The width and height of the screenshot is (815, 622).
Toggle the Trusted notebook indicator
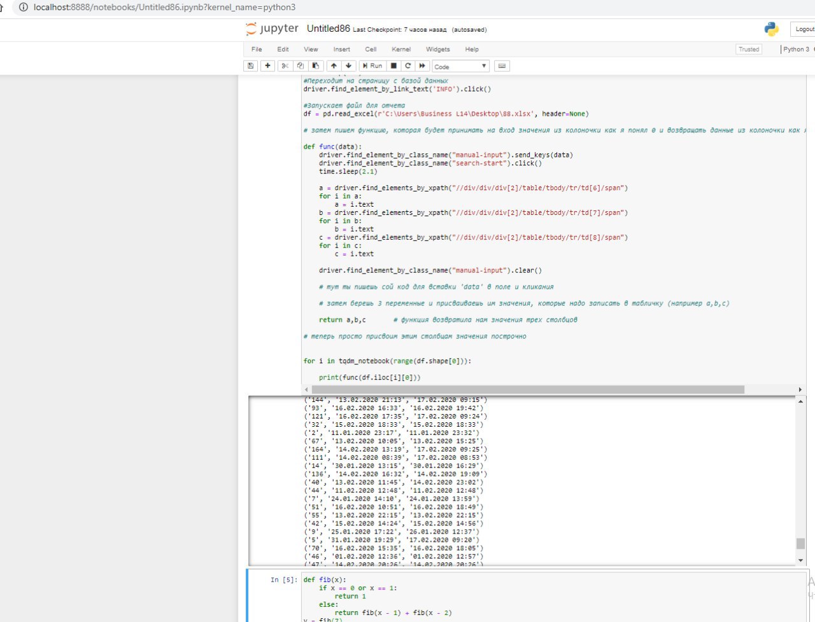(x=749, y=49)
